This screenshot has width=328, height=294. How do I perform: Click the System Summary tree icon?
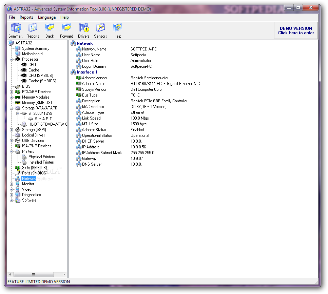[18, 48]
